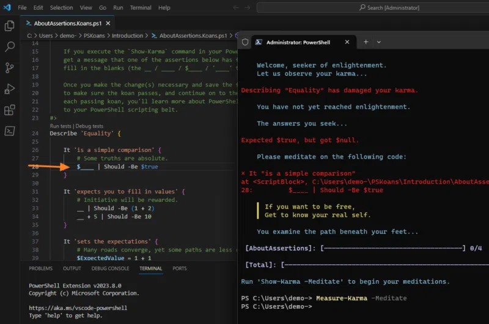Click 'PSKoans' in the breadcrumb path

pos(94,35)
